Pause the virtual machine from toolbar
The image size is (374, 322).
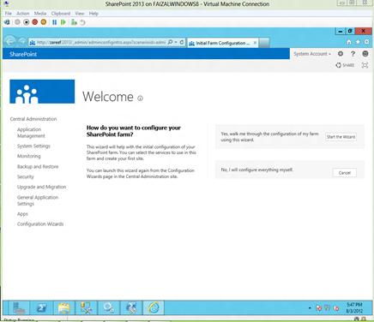click(x=54, y=22)
